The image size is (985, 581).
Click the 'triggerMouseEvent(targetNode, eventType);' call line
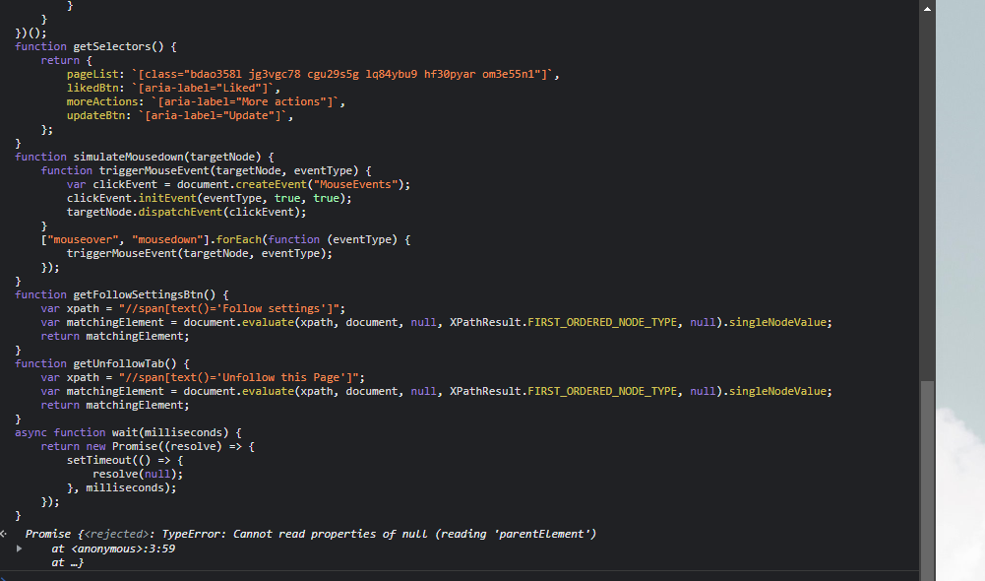[x=199, y=253]
